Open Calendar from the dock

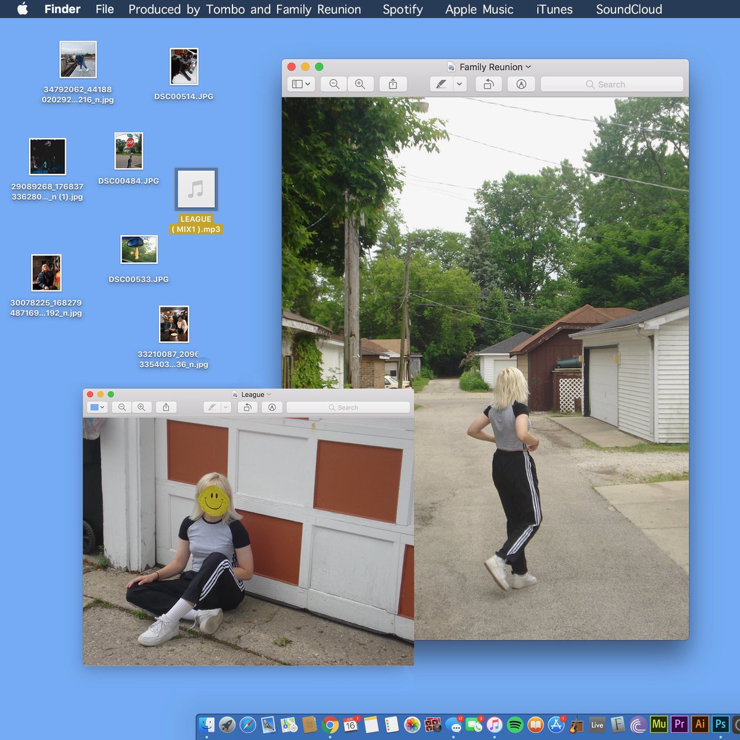(x=350, y=725)
